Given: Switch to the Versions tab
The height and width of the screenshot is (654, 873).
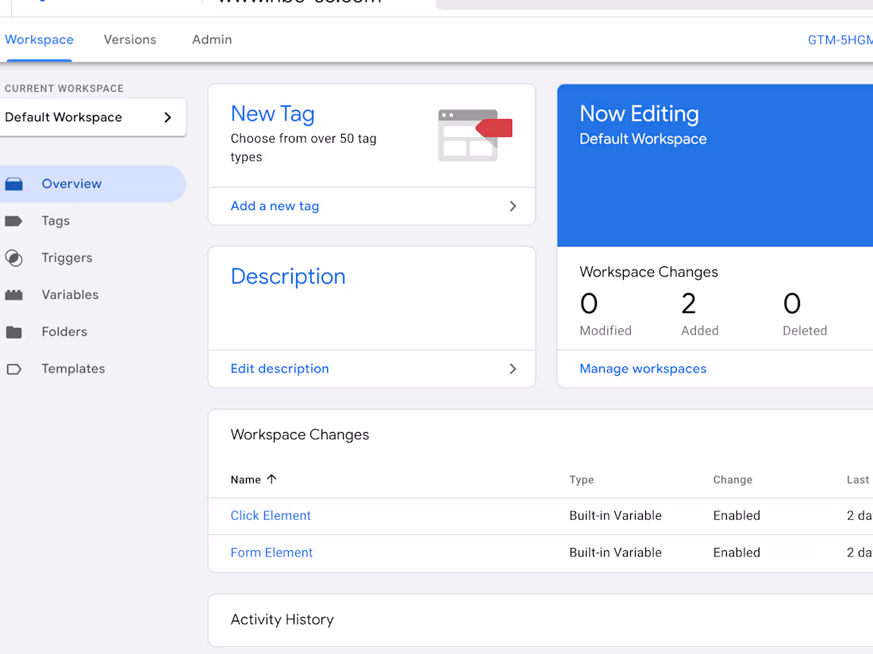Looking at the screenshot, I should click(x=129, y=39).
